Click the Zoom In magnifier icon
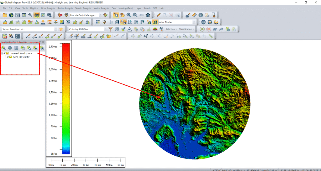Viewport: 321px width, 171px height. (x=129, y=15)
